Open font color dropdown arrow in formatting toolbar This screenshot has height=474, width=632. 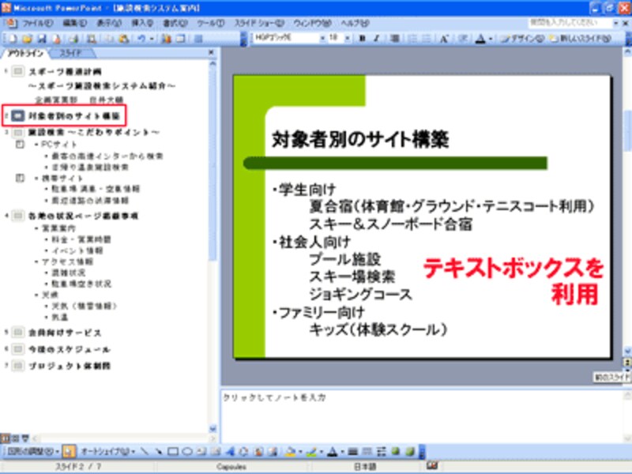click(x=491, y=39)
